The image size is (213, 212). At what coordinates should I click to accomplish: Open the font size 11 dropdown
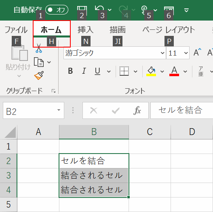pos(186,53)
